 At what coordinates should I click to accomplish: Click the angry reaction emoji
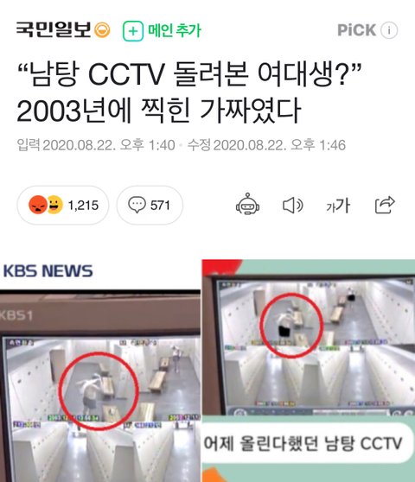(x=38, y=205)
